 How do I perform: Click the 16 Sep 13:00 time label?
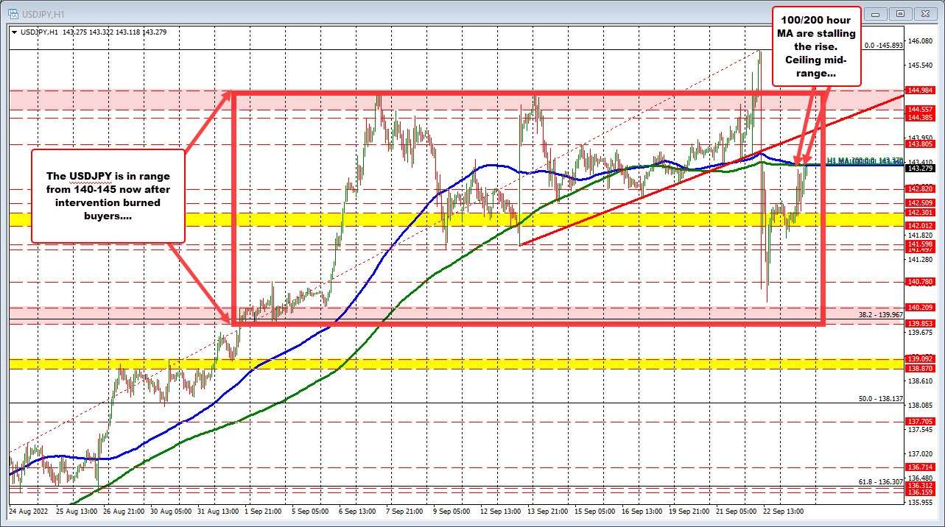(644, 510)
